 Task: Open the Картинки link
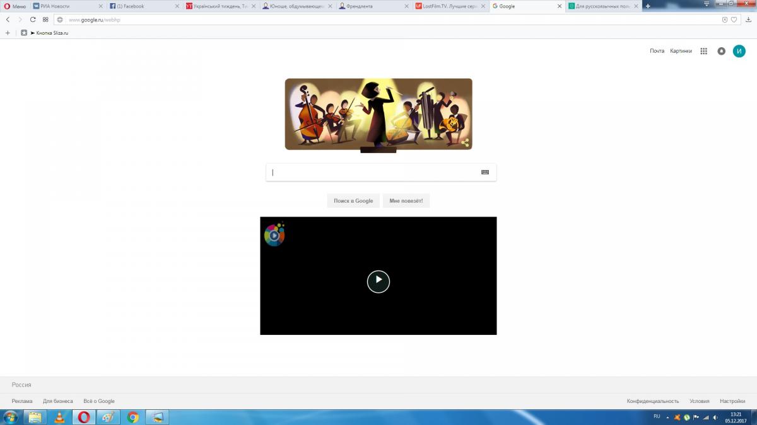(x=681, y=51)
